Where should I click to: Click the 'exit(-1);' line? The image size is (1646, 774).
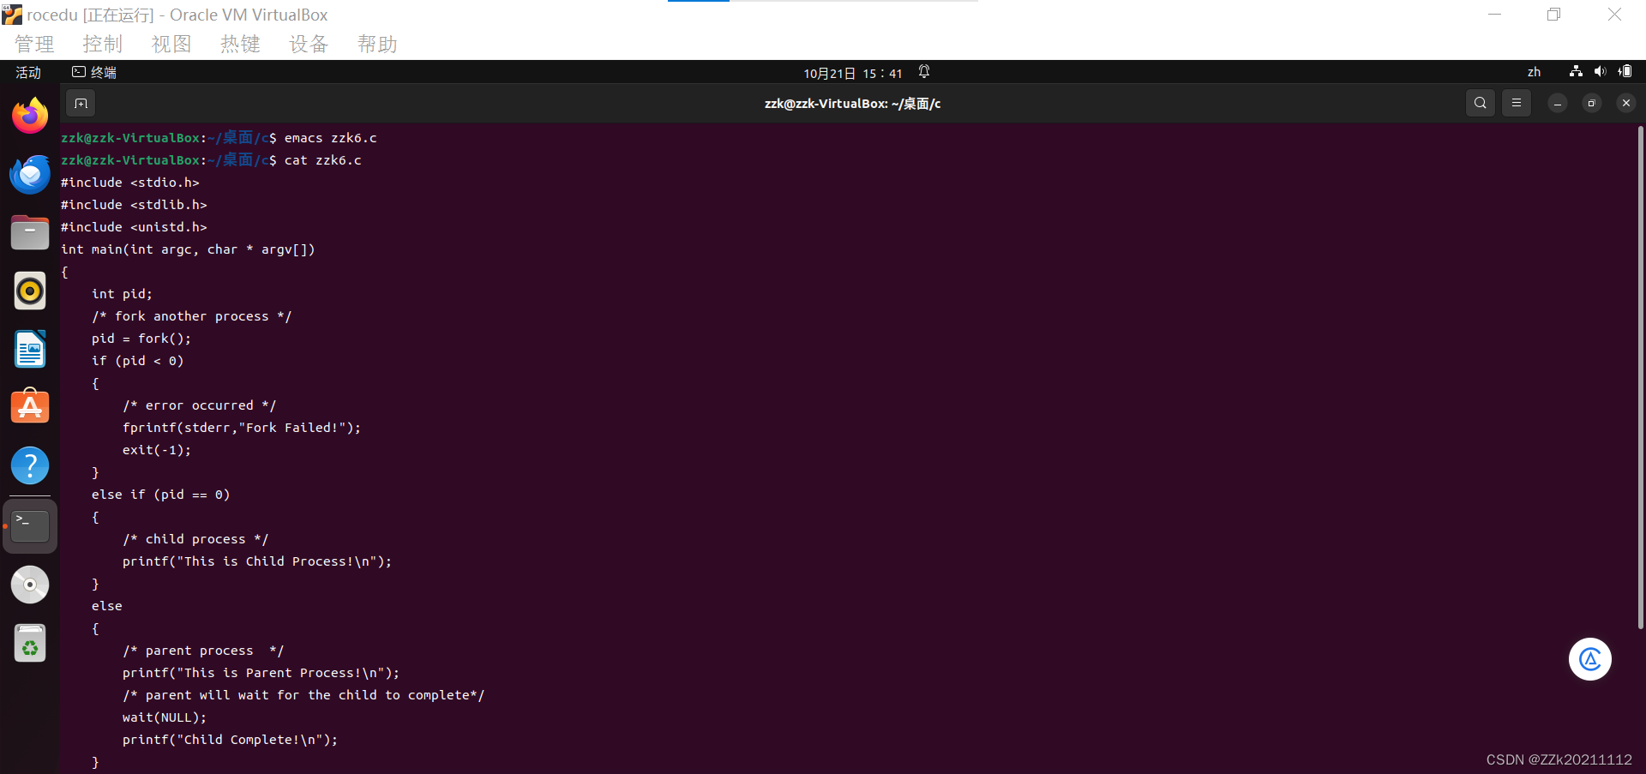[157, 450]
